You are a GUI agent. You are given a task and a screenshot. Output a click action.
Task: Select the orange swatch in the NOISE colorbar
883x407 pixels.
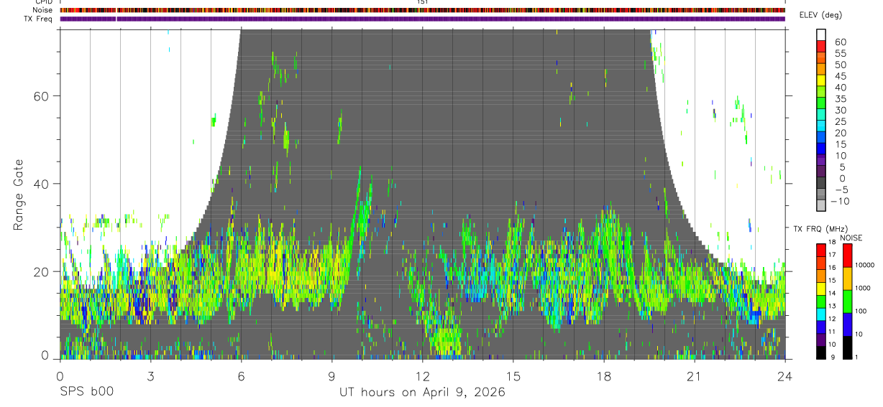(847, 278)
